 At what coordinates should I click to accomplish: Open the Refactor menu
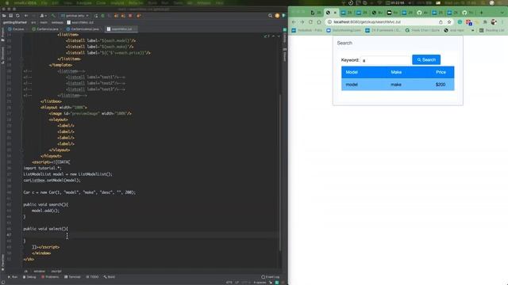[136, 3]
